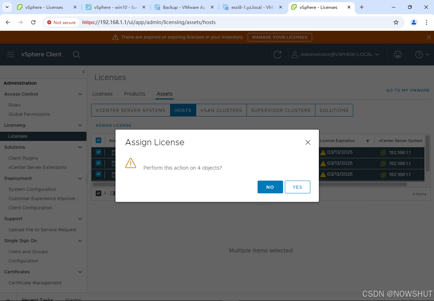
Task: Open vCenter Server Extensions
Action: coord(38,167)
